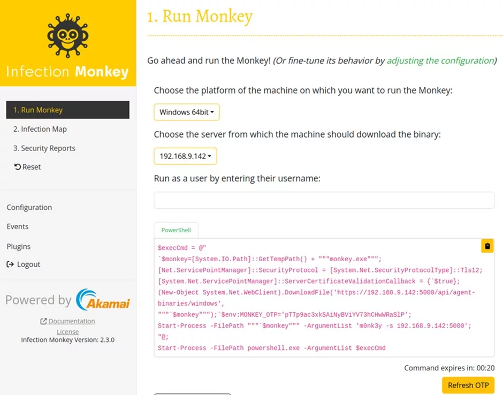This screenshot has width=503, height=395.
Task: Focus the username input field
Action: [324, 200]
